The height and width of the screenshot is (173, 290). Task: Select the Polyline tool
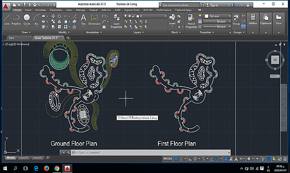(x=16, y=19)
